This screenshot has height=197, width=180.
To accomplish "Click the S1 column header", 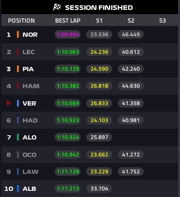I will 99,21.
